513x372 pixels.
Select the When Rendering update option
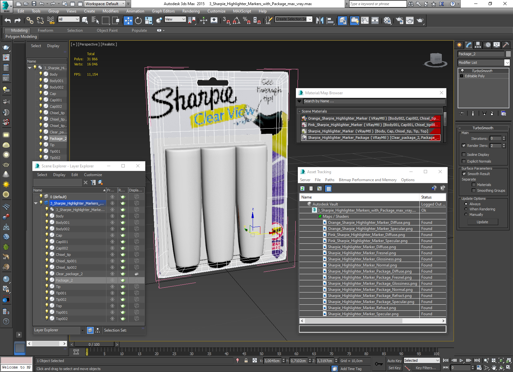point(466,209)
